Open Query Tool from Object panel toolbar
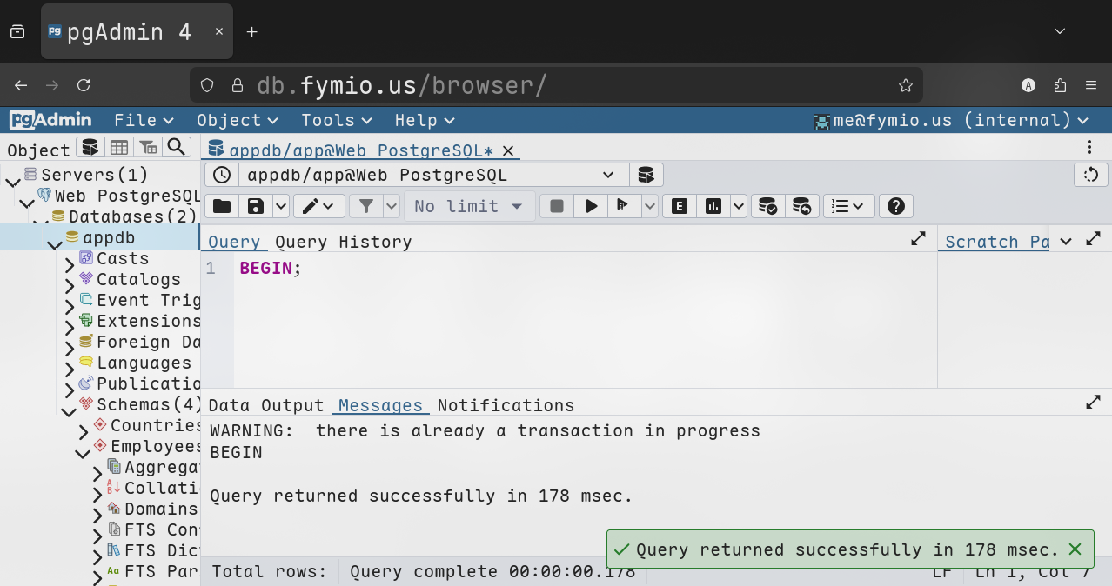 pyautogui.click(x=90, y=147)
